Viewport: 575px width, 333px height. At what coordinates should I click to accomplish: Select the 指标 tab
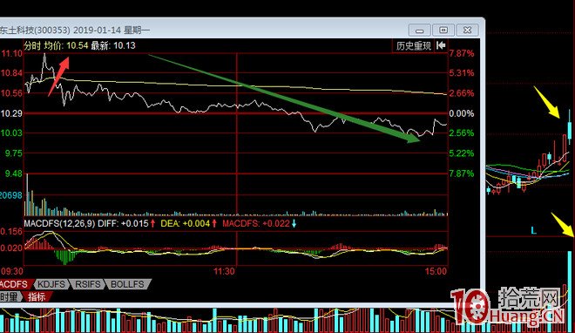click(37, 296)
